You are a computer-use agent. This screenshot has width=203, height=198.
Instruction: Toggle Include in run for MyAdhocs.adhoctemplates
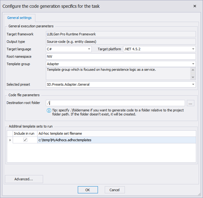point(25,140)
